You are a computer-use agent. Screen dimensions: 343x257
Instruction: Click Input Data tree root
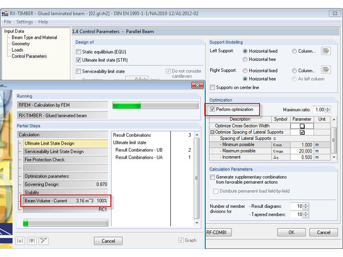(x=14, y=31)
